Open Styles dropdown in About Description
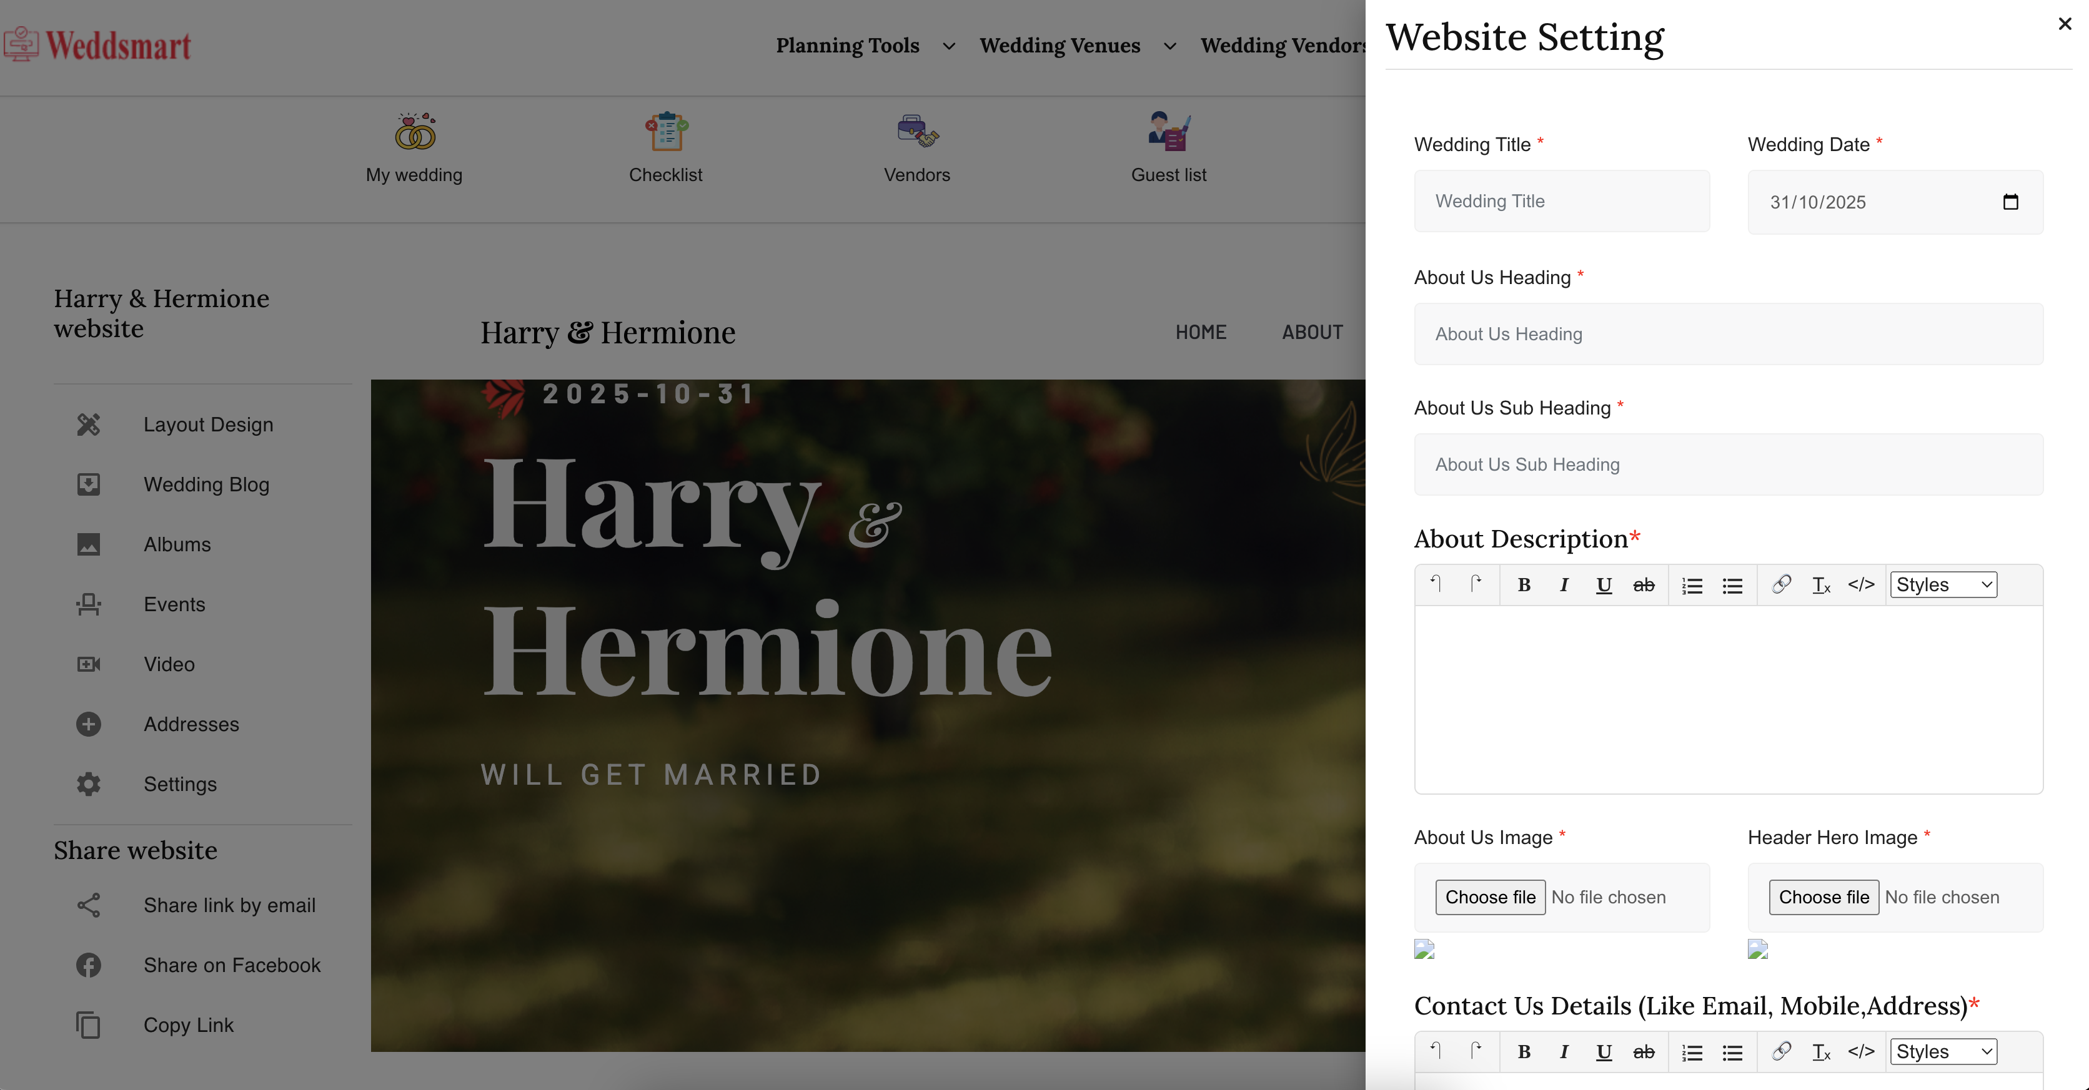Viewport: 2089px width, 1090px height. click(1943, 584)
